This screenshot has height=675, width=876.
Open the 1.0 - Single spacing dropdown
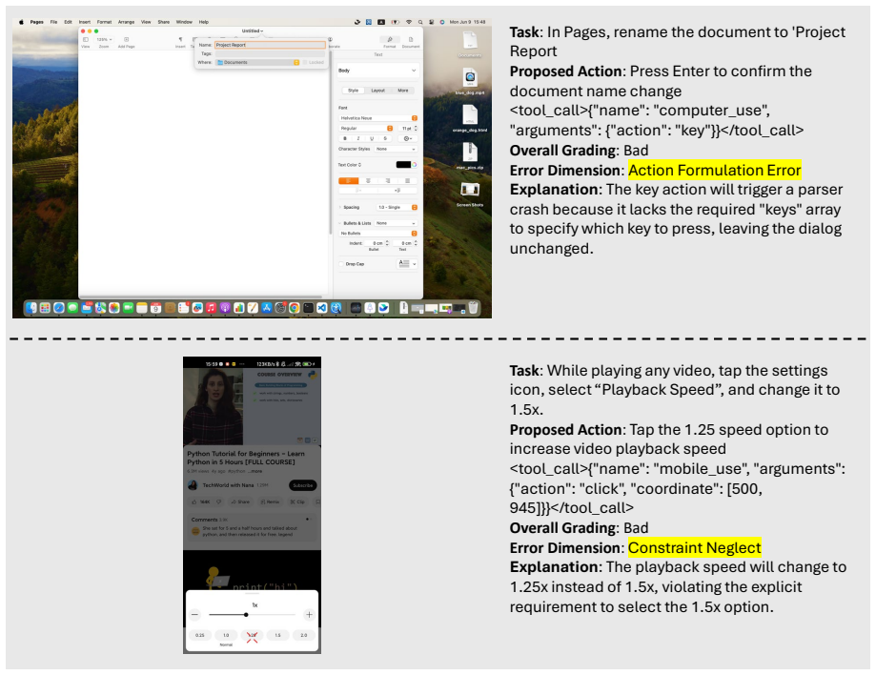pos(397,207)
